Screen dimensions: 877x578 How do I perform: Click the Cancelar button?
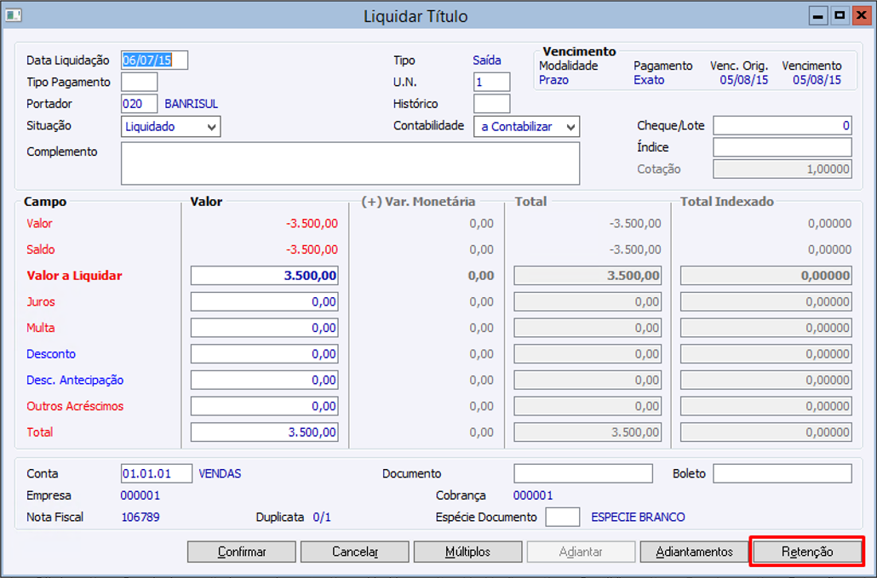point(354,552)
